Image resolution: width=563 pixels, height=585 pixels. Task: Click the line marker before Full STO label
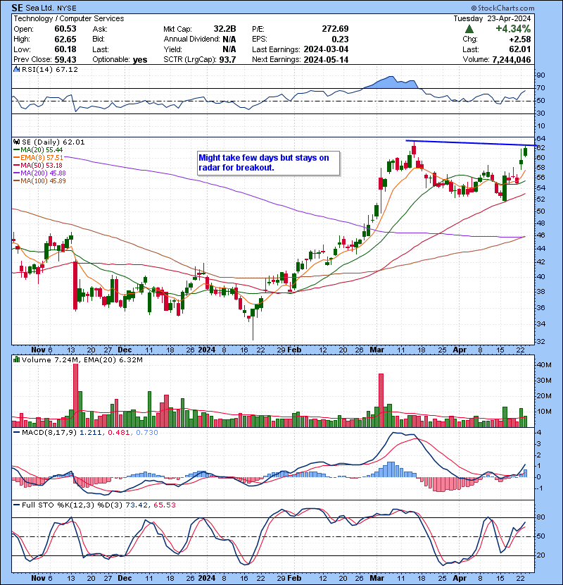17,505
